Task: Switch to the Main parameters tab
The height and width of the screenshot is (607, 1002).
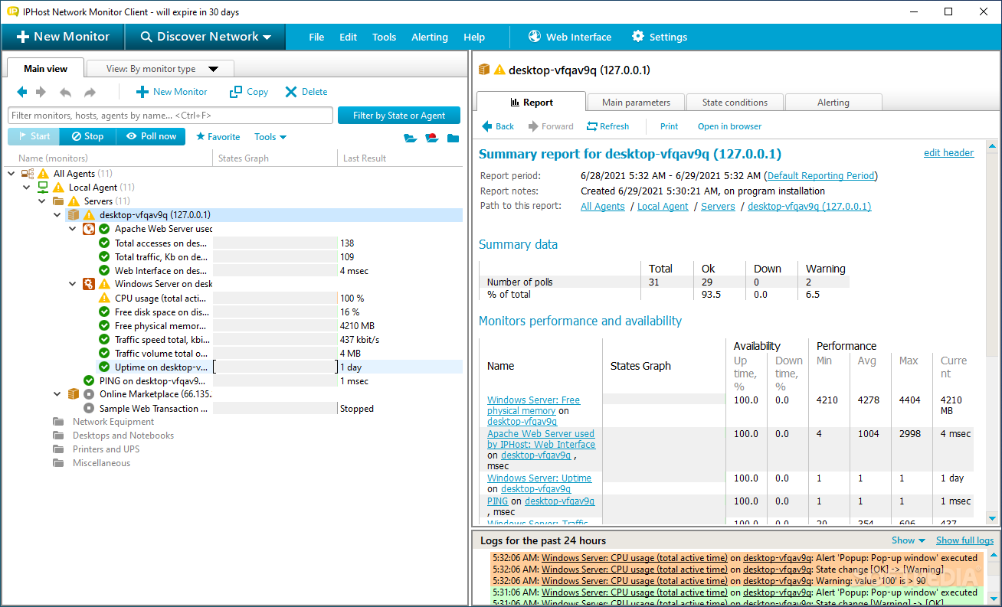Action: (636, 103)
